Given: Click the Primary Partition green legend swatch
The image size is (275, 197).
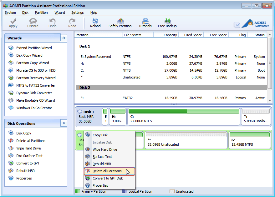Looking at the screenshot, I should pos(77,191).
